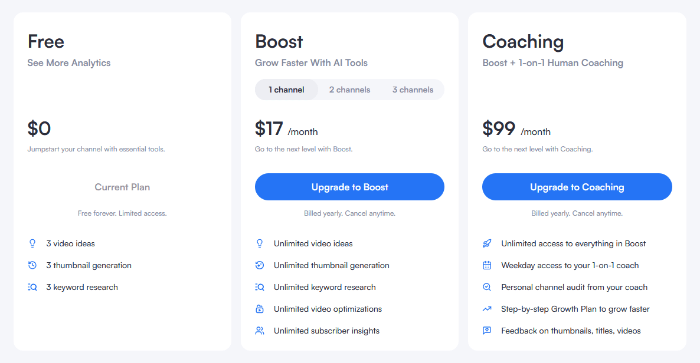Click the check-magnifier icon beside Personal channel audit
Screen dimensions: 700x363
[487, 287]
